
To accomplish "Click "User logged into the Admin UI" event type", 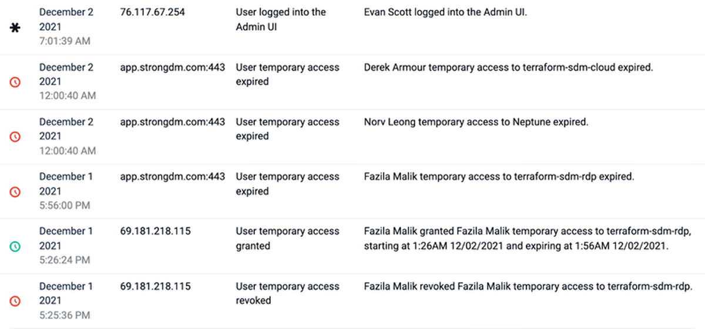I will pyautogui.click(x=280, y=19).
